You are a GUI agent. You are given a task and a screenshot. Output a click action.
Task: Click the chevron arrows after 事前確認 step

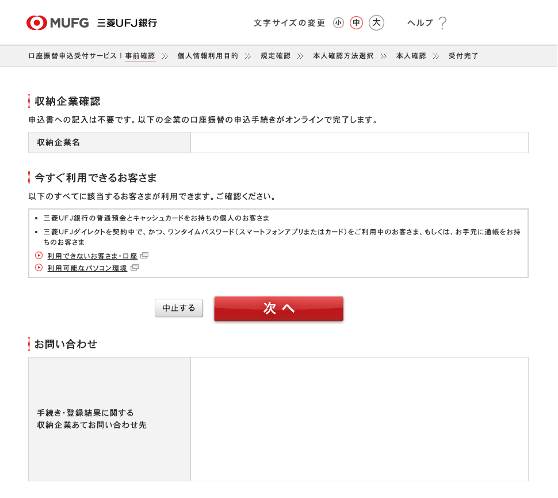[x=165, y=56]
